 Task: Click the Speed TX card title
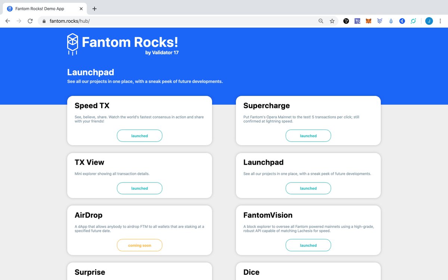[x=92, y=106]
